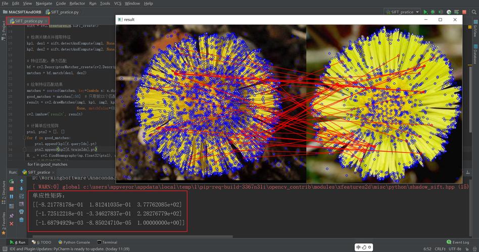This screenshot has height=252, width=479.
Task: Pause output in the Run panel
Action: pyautogui.click(x=12, y=197)
